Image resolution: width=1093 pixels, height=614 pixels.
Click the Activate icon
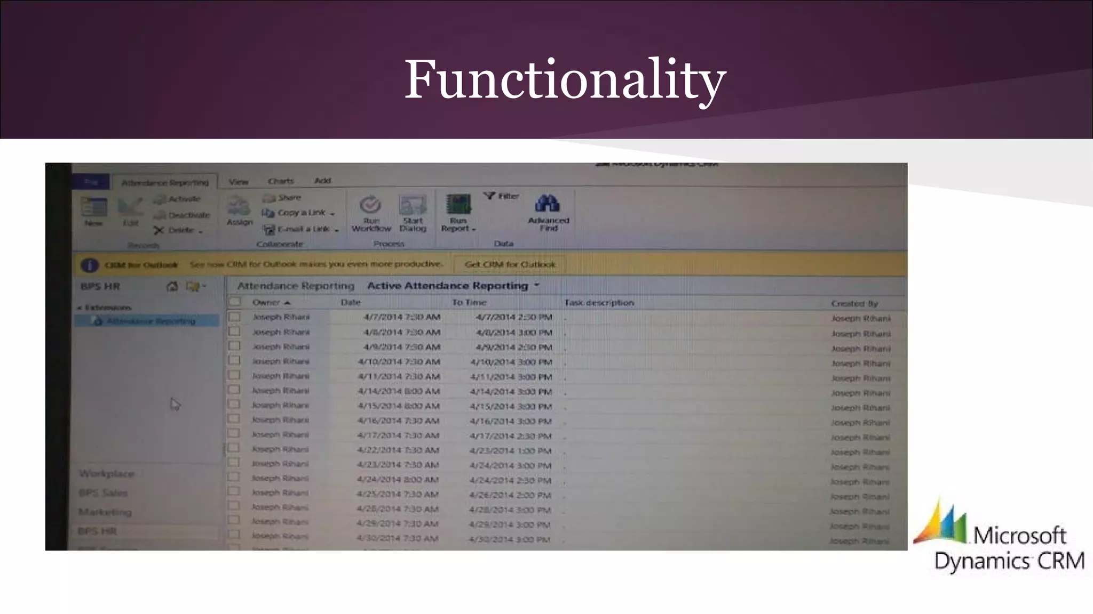(x=160, y=200)
